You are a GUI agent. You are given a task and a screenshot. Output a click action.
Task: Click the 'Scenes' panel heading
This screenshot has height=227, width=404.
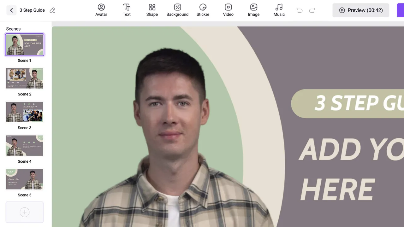coord(13,29)
